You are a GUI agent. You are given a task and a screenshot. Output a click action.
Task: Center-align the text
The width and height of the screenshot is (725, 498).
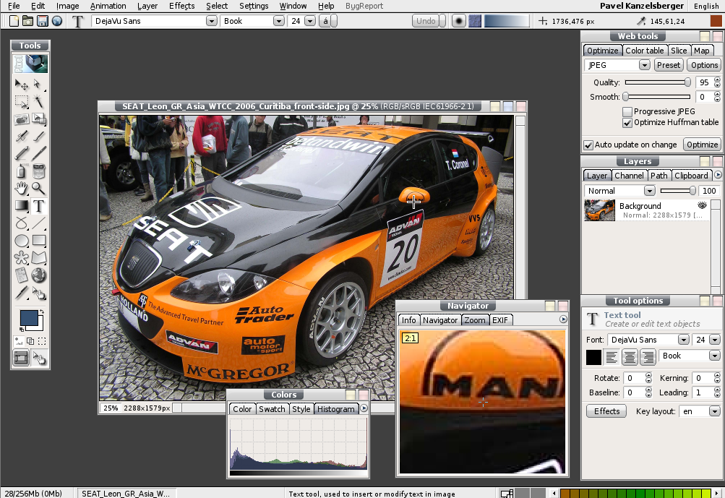[x=630, y=357]
